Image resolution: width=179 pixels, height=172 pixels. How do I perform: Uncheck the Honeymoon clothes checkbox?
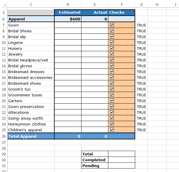(112, 124)
